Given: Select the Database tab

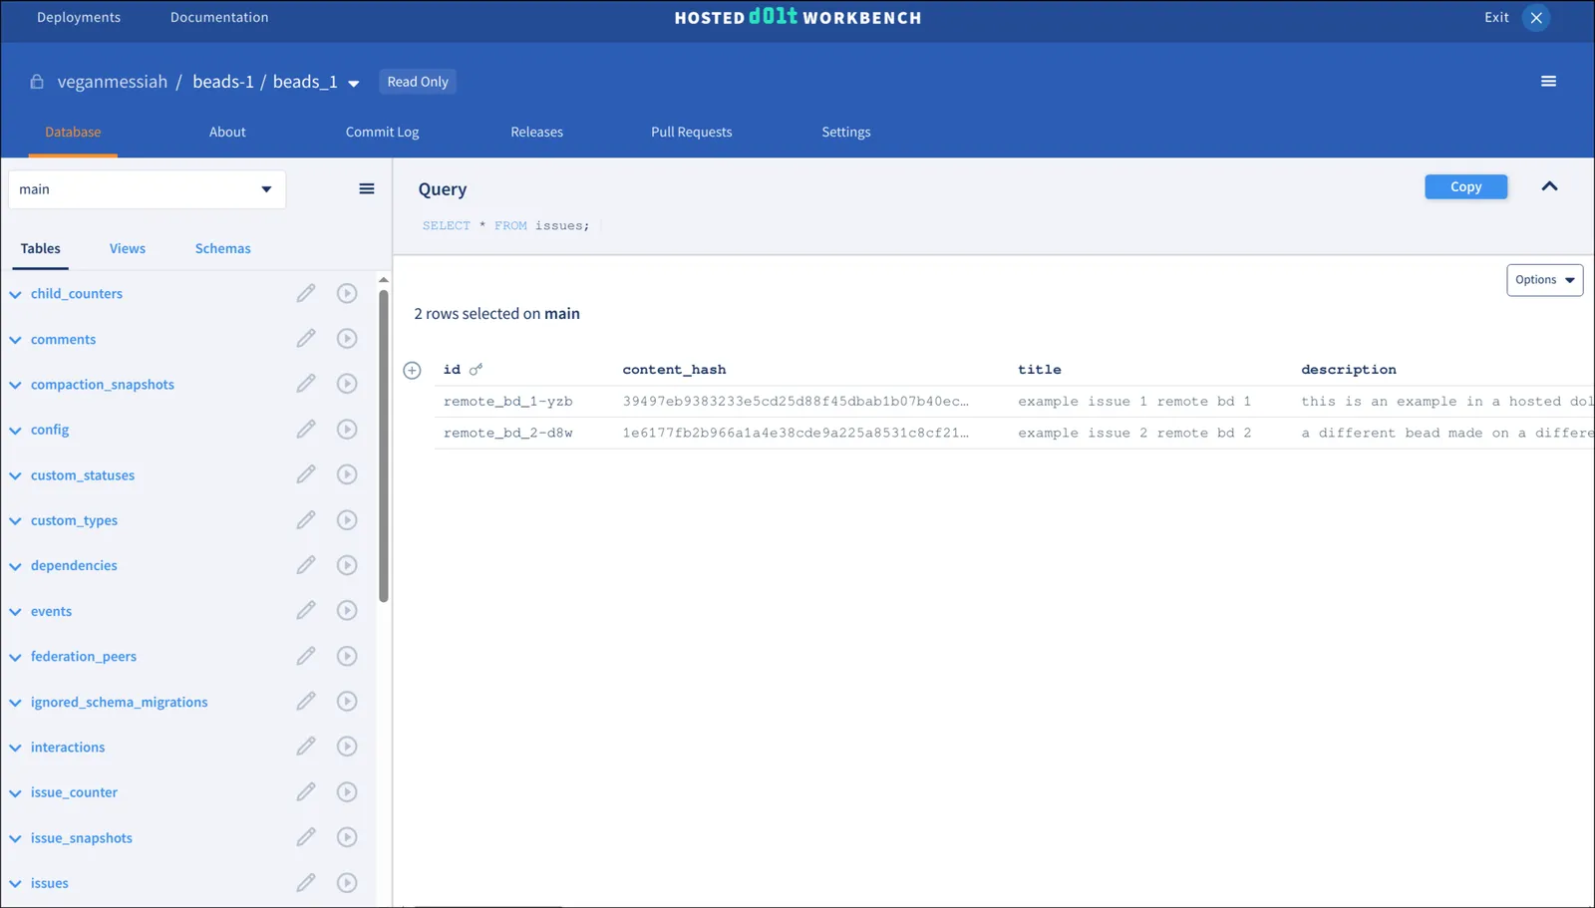Looking at the screenshot, I should point(73,132).
